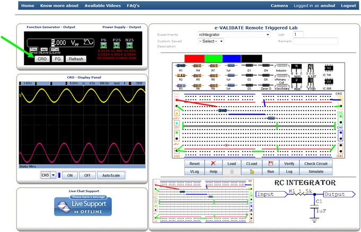361x232 pixels.
Task: Click the Lab number input field
Action: (298, 34)
